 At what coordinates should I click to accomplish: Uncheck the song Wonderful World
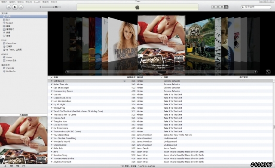[52, 141]
